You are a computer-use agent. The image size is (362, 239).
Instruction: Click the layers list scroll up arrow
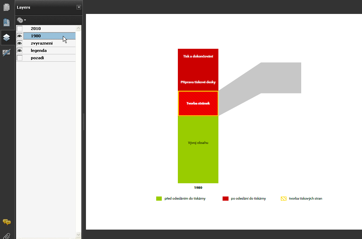(79, 28)
